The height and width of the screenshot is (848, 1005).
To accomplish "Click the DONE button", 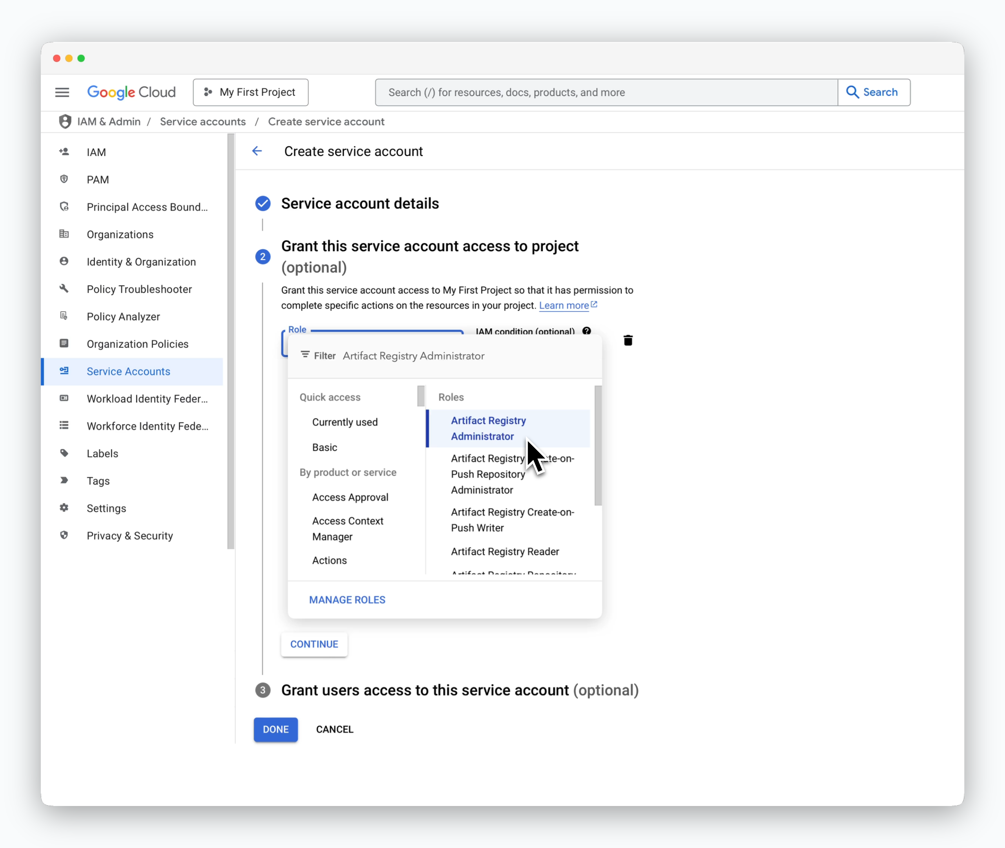I will [x=276, y=729].
